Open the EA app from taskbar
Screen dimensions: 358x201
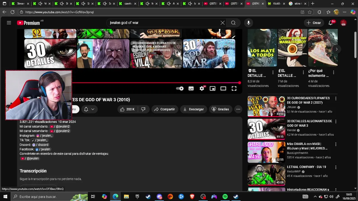[x=170, y=197]
